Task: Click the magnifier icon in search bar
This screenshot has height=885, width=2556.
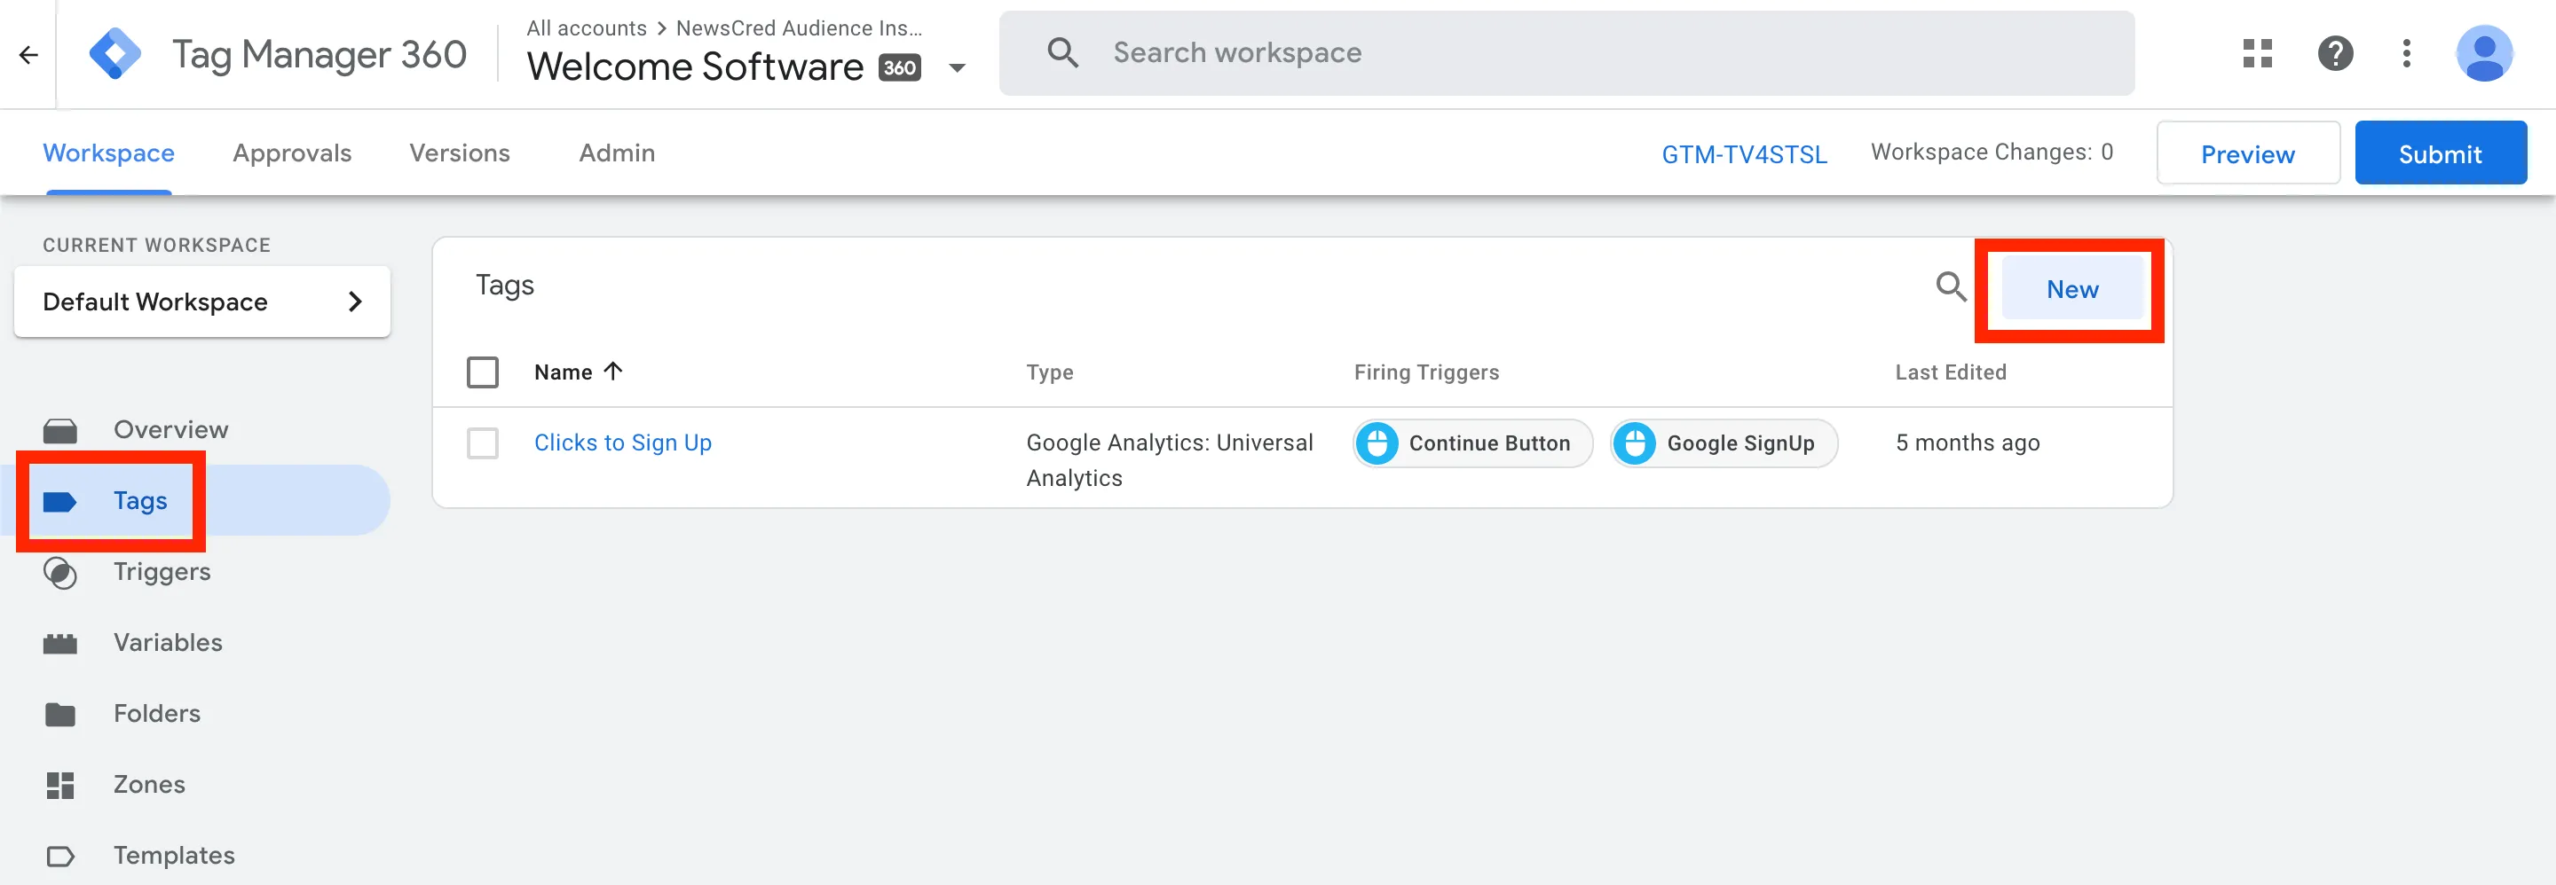Action: pyautogui.click(x=1062, y=52)
